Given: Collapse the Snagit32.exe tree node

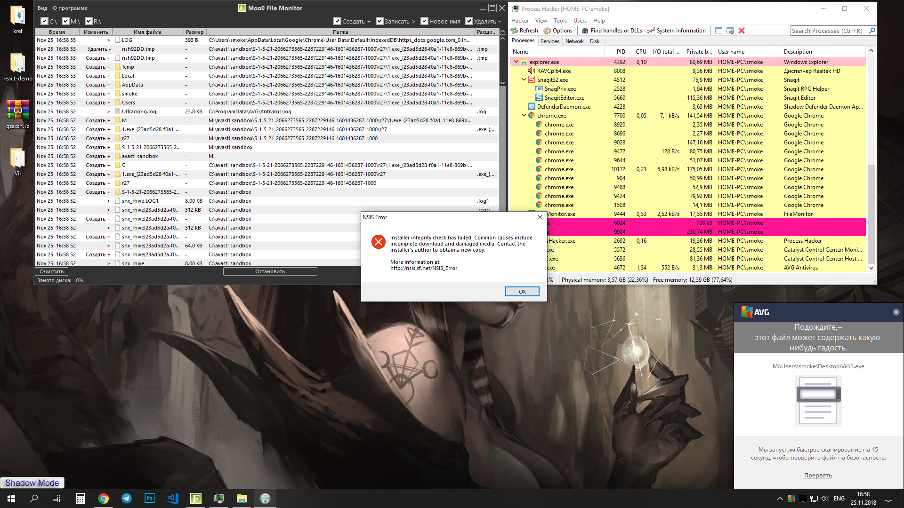Looking at the screenshot, I should (524, 79).
